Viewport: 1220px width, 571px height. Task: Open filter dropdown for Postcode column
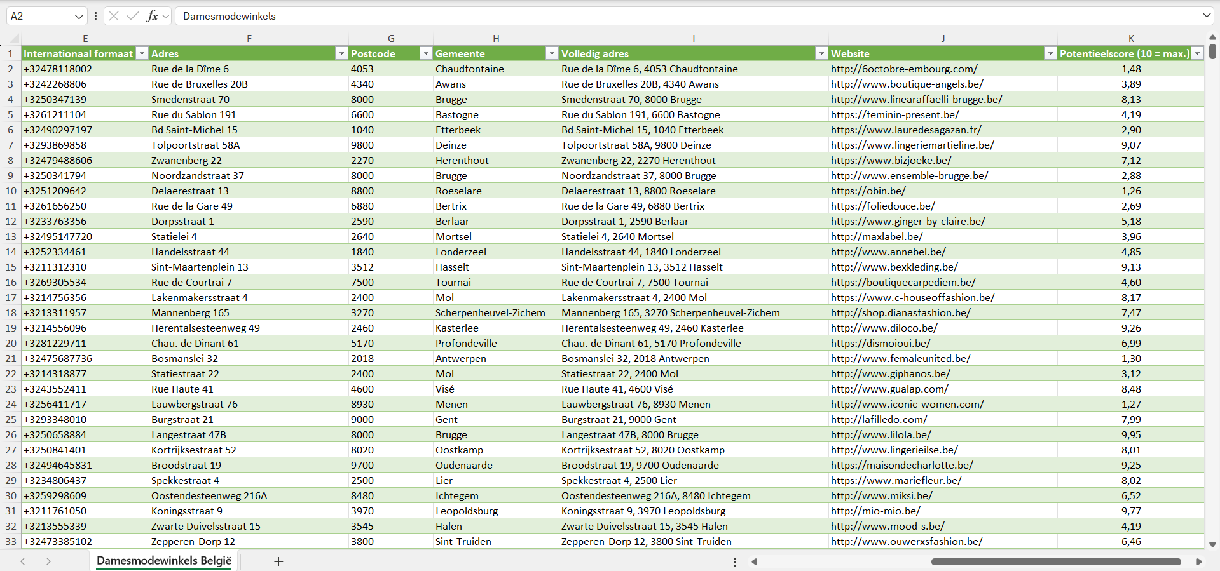[426, 53]
